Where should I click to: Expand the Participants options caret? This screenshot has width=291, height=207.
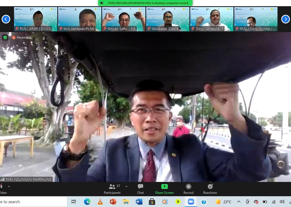point(126,187)
